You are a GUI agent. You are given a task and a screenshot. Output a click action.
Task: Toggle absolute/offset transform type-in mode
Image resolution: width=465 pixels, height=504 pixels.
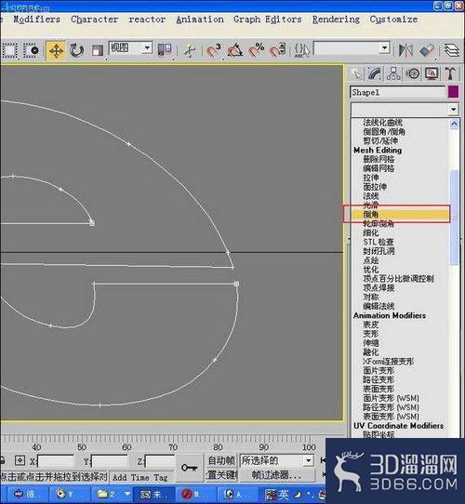(x=20, y=460)
